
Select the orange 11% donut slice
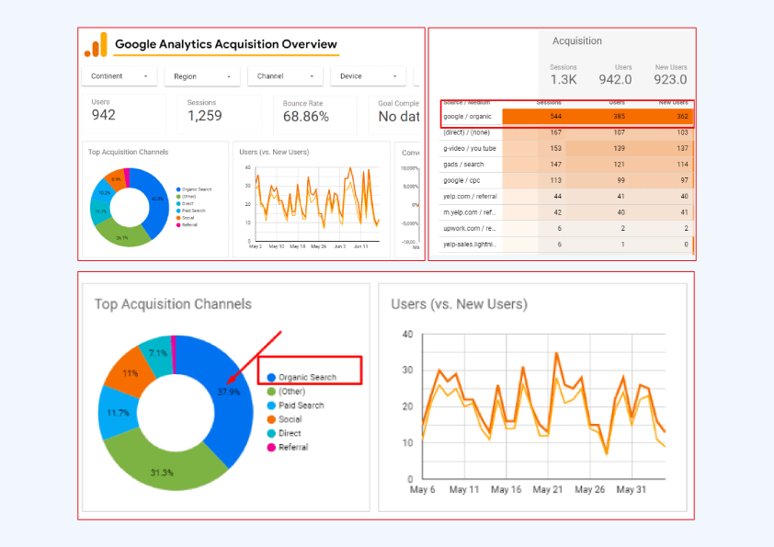[x=129, y=372]
